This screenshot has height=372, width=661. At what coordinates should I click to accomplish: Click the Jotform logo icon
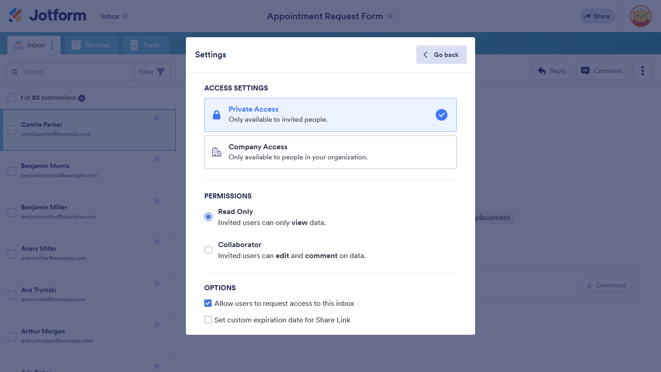pos(16,16)
